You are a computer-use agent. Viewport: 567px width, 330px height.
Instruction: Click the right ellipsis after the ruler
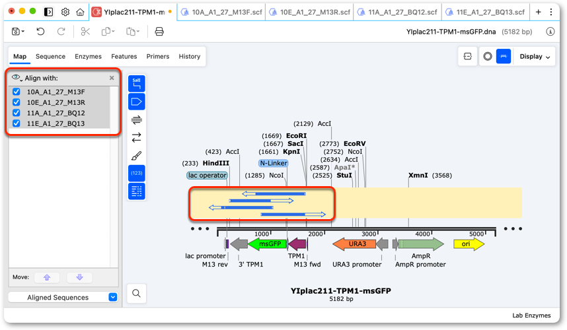tap(513, 228)
